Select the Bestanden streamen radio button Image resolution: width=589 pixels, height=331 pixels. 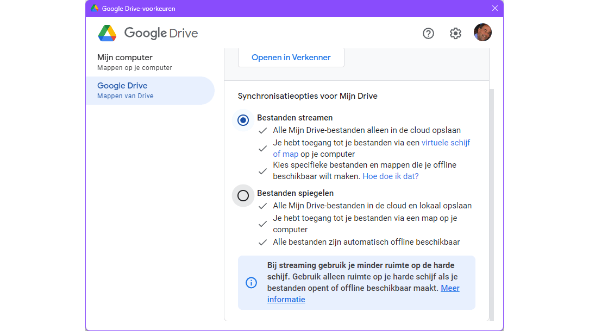tap(243, 120)
